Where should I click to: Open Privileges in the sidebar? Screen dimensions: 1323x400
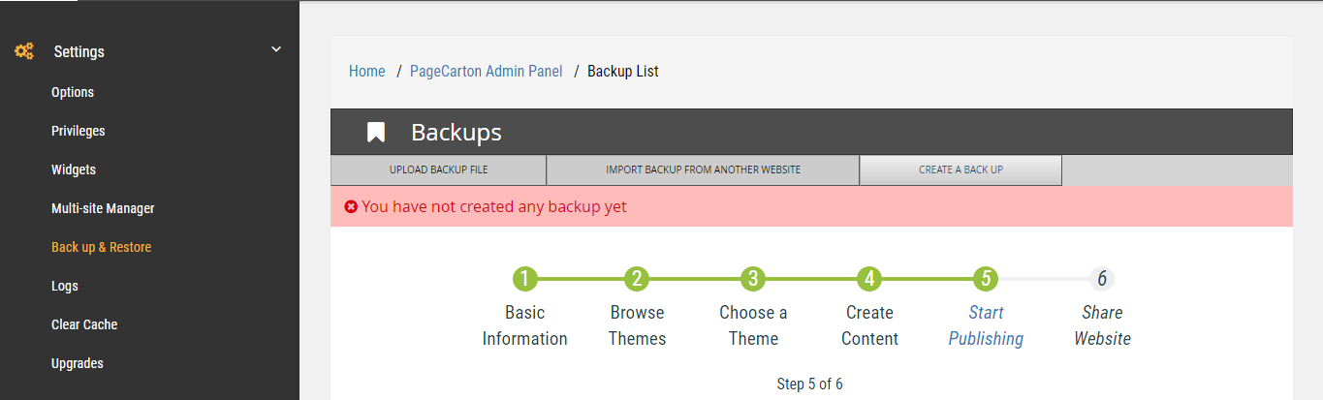coord(79,131)
